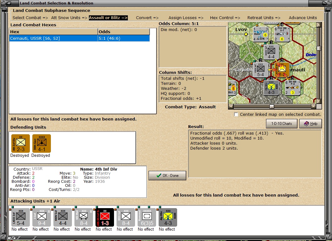Viewport: 332px width, 241px height.
Task: Select the Alp Mtn 4-3 Romanian unit
Action: tap(168, 217)
